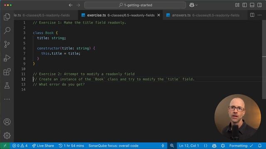The image size is (266, 149).
Task: Close the exercise.ts tab
Action: pos(159,15)
